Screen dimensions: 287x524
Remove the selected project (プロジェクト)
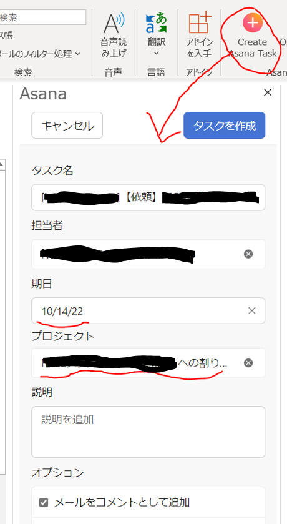[248, 363]
